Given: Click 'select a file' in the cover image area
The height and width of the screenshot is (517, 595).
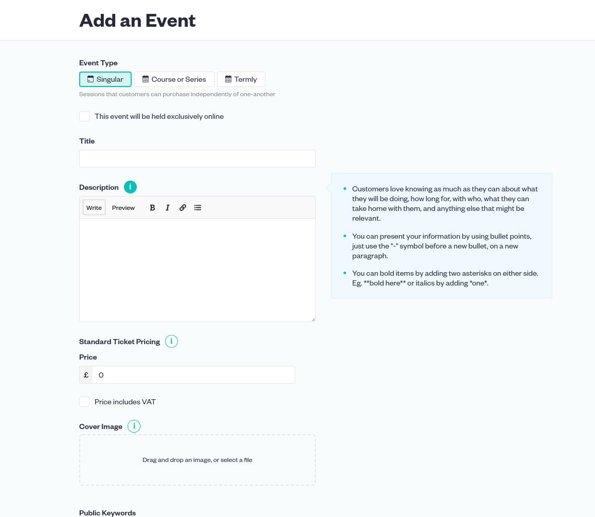Looking at the screenshot, I should (236, 459).
